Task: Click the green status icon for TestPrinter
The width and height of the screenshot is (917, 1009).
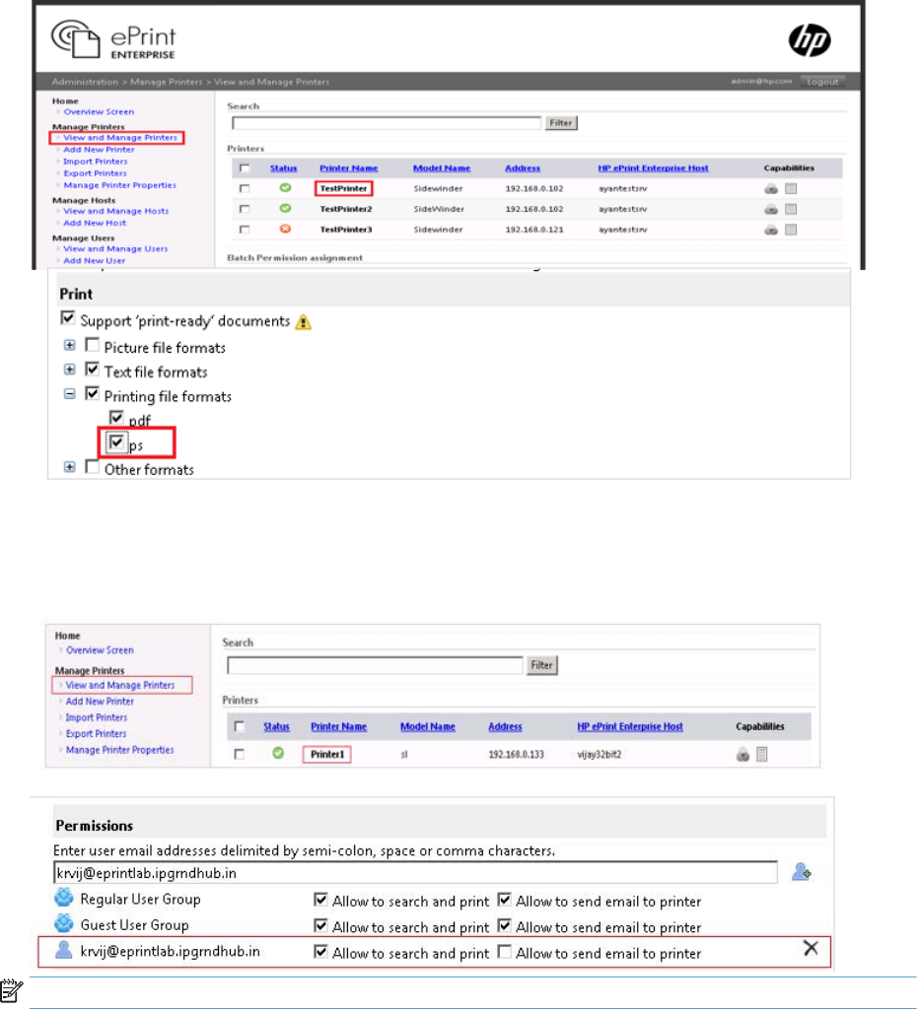Action: (x=285, y=188)
